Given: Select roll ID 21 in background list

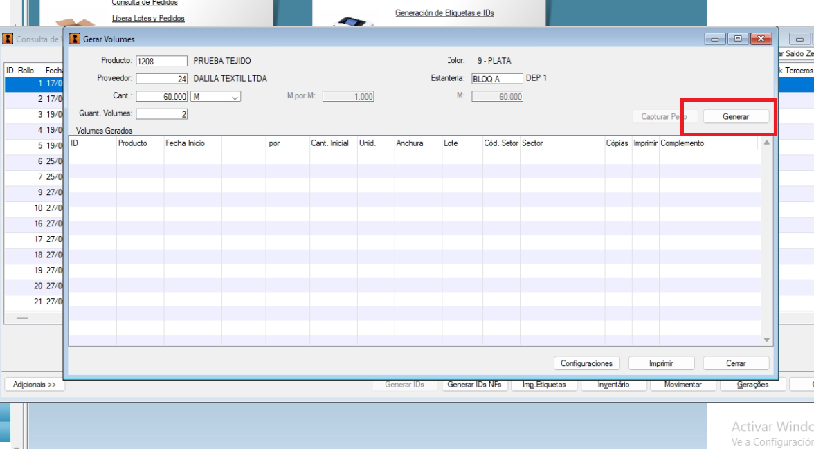Looking at the screenshot, I should tap(34, 302).
